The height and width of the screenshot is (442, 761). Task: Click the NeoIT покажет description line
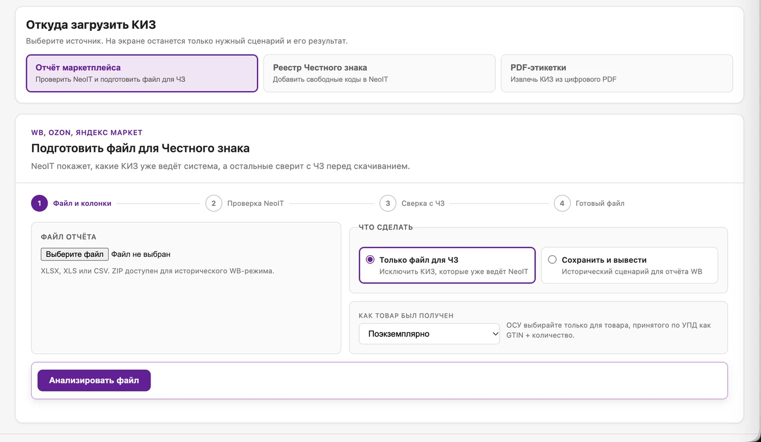[x=220, y=166]
